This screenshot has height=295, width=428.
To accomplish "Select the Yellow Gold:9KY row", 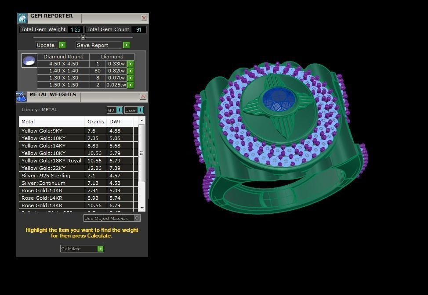I will [x=78, y=130].
